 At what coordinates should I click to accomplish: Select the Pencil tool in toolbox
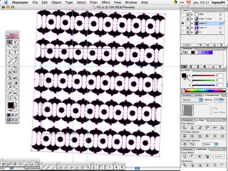[15, 62]
